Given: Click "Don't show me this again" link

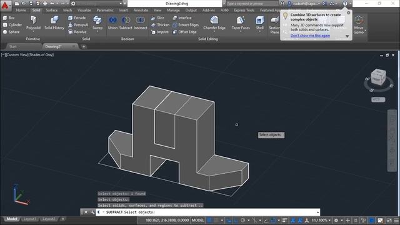Looking at the screenshot, I should (x=310, y=36).
